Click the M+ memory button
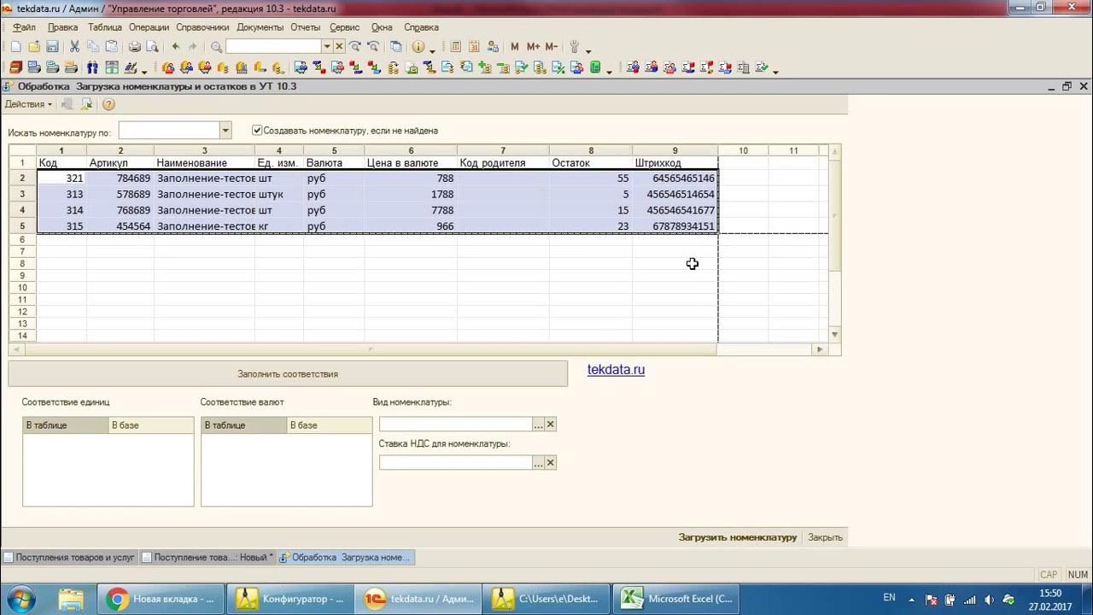The width and height of the screenshot is (1093, 615). [534, 47]
